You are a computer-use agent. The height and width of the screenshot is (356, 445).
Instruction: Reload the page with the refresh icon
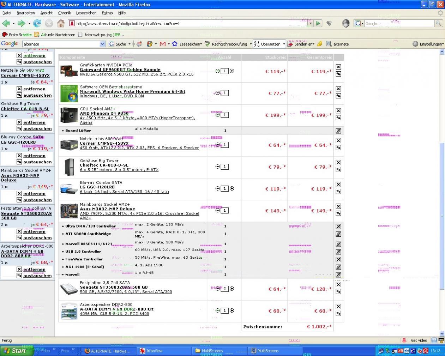tap(37, 23)
